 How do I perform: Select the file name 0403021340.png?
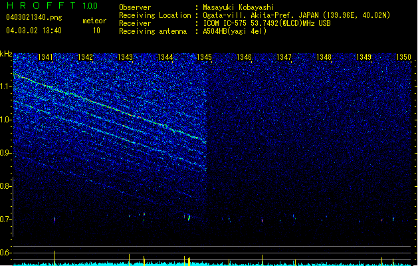[34, 17]
